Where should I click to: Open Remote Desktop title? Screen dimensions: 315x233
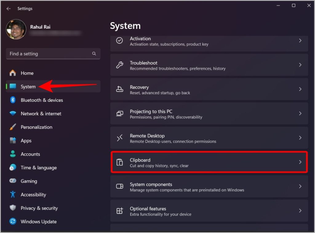click(x=147, y=136)
